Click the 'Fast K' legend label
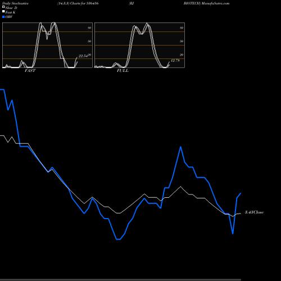Image resolution: width=281 pixels, height=281 pixels. coord(11,12)
